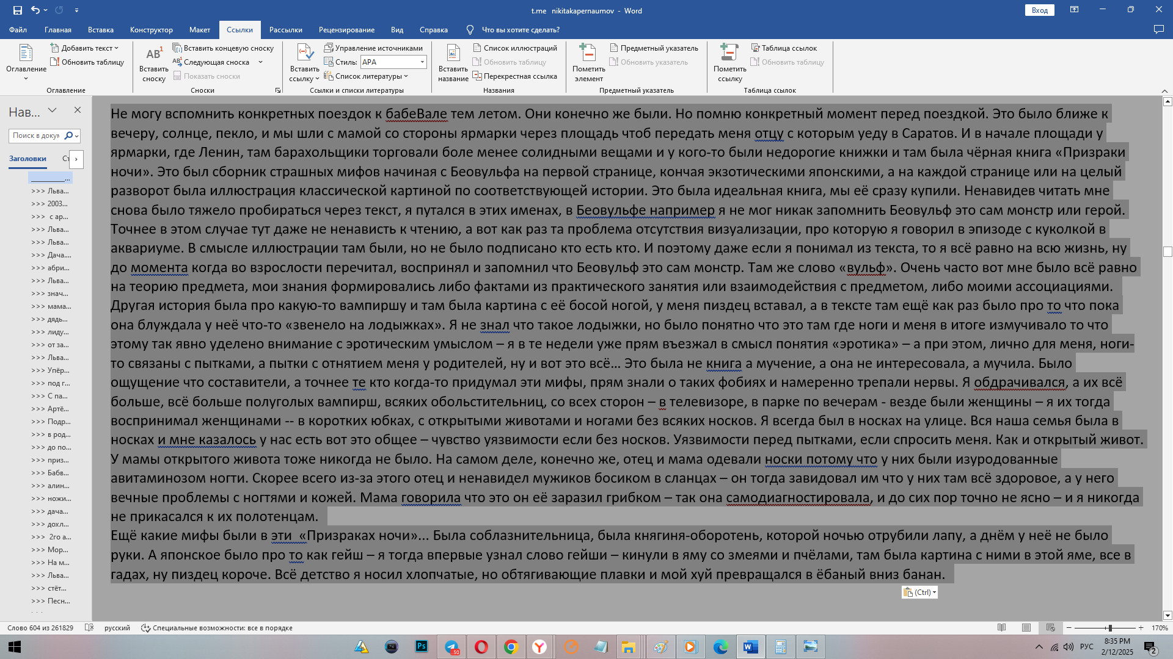1173x659 pixels.
Task: Open Photoshop from the taskbar
Action: (421, 647)
